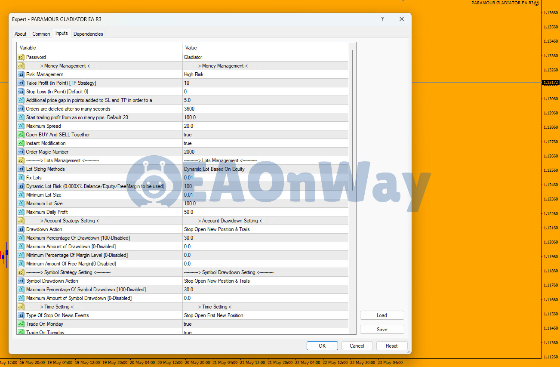Click the Maximum Amount of Symbol Drawdown label
Viewport: 560px width, 367px height.
click(x=79, y=298)
